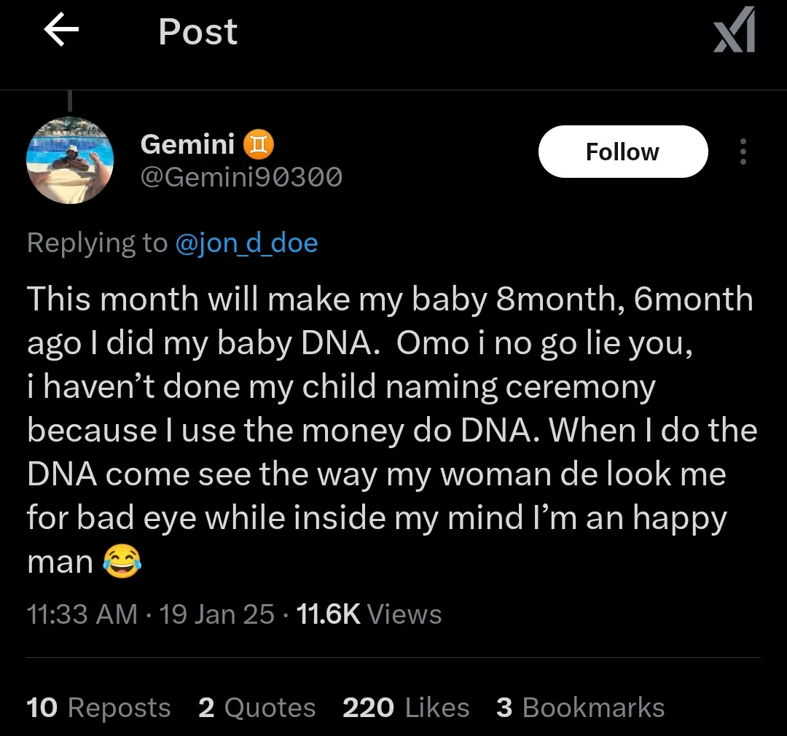
Task: Click the laughing crying emoji
Action: 122,563
